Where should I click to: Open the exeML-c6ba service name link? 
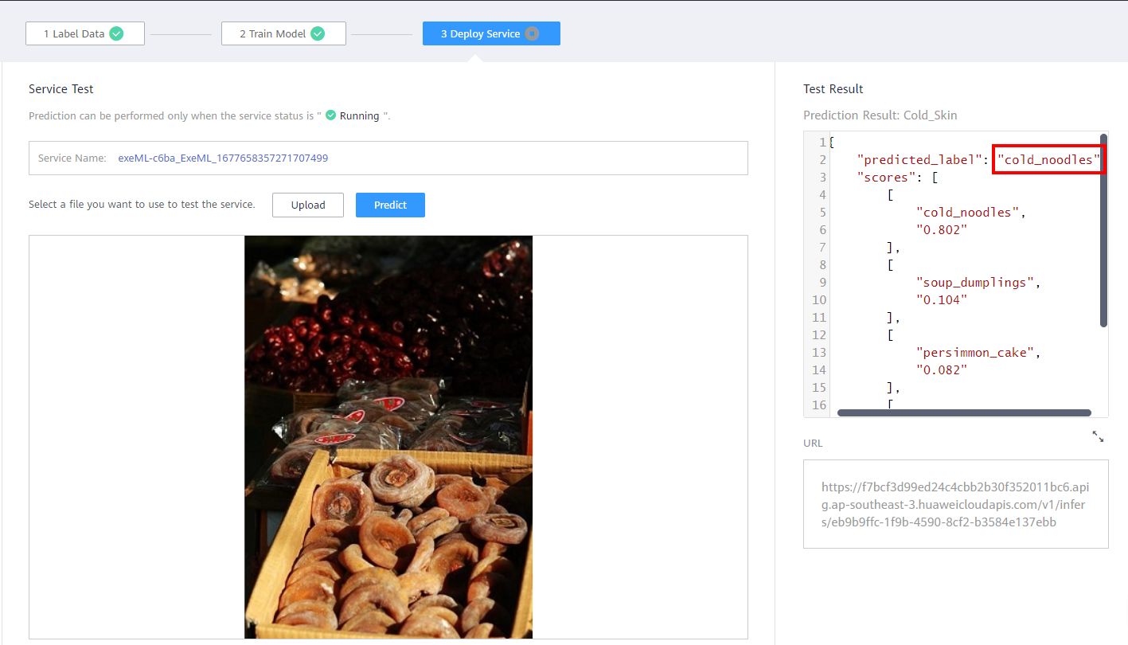(223, 158)
